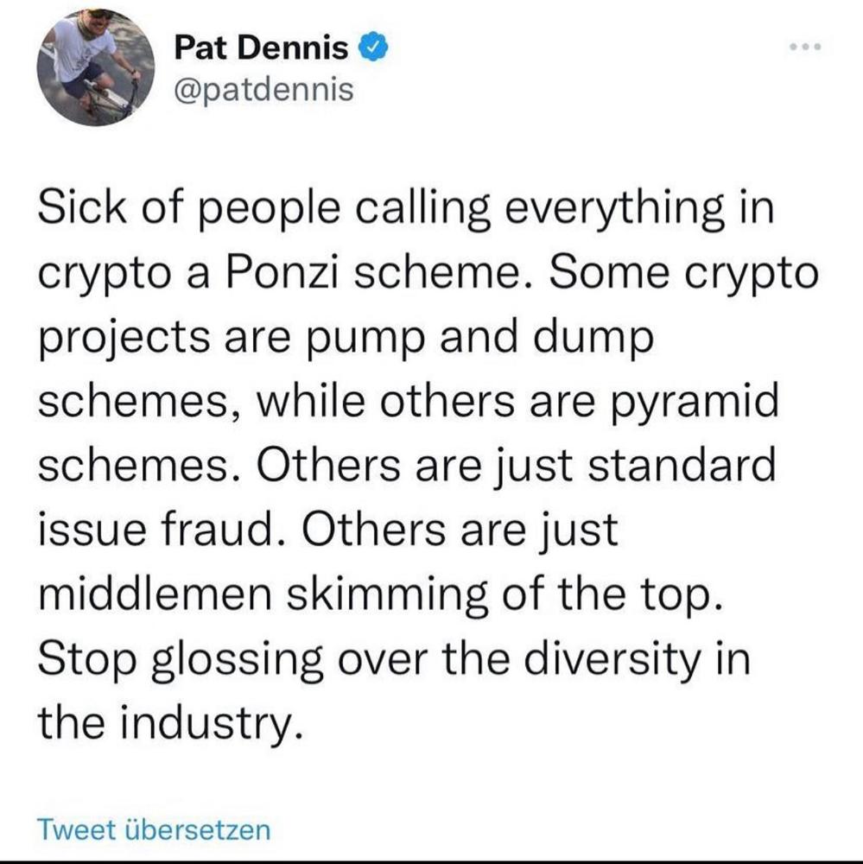The height and width of the screenshot is (864, 863).
Task: Click the tweet line starting 'Sick of people'
Action: pyautogui.click(x=406, y=209)
